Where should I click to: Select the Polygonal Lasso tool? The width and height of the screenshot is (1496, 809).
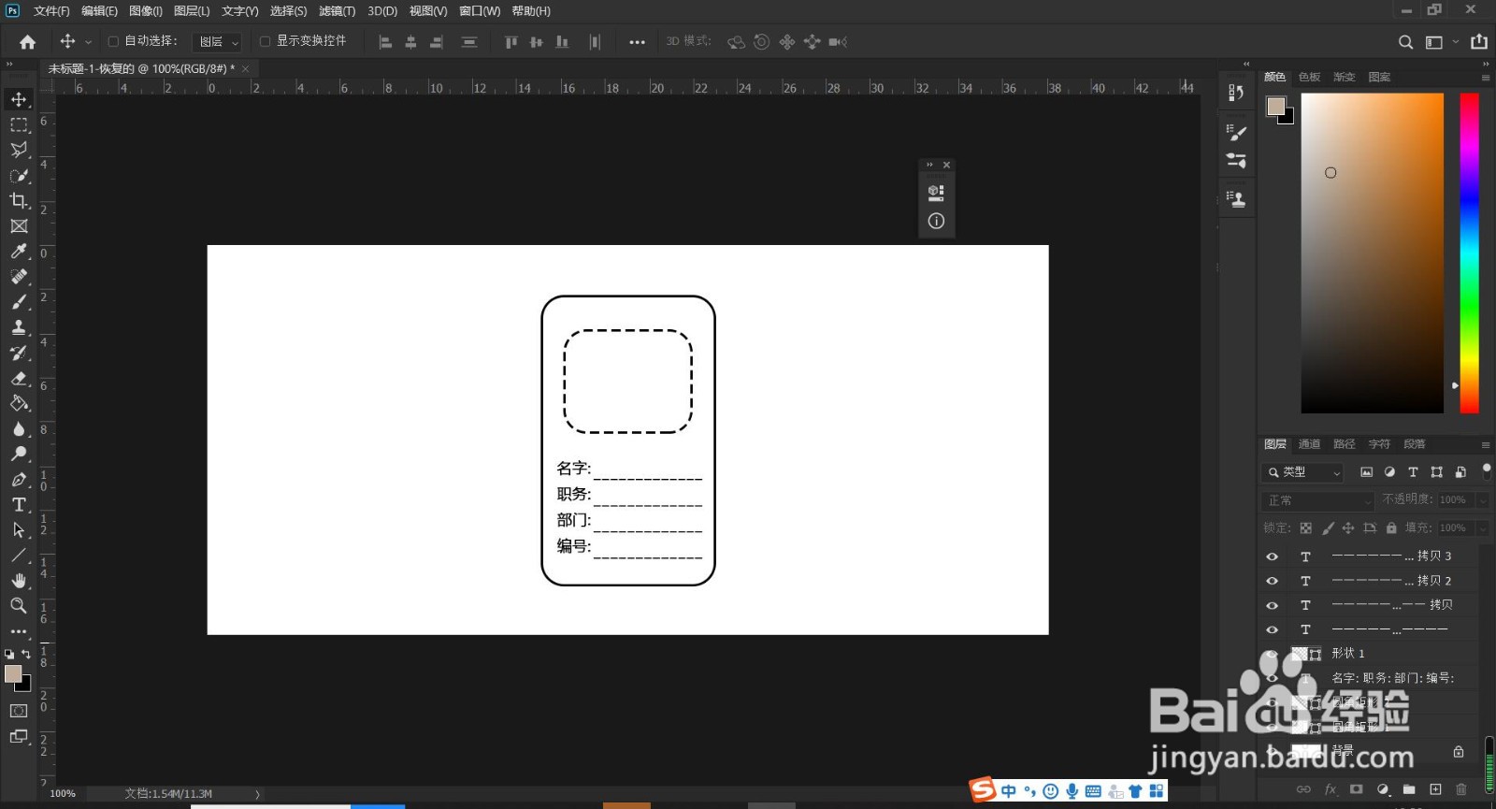tap(19, 150)
